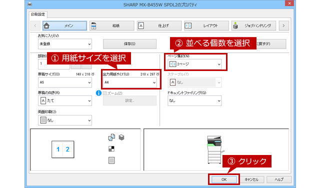Open the 原稿サイズ original size dropdown (A5)

[65, 82]
